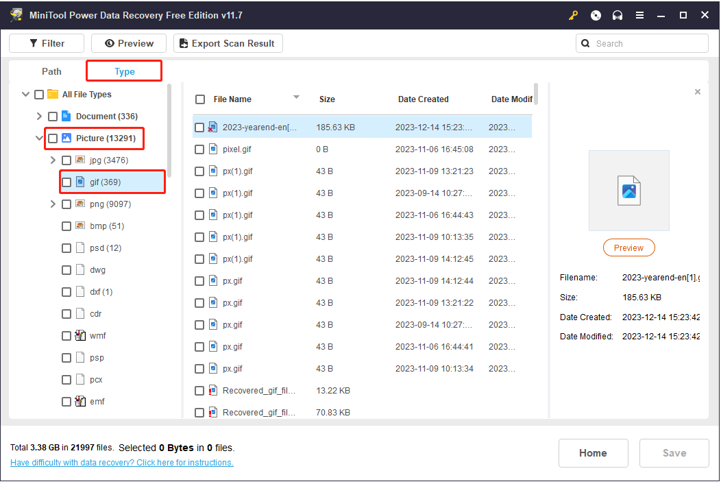721x484 pixels.
Task: Click the Document category icon
Action: click(66, 116)
